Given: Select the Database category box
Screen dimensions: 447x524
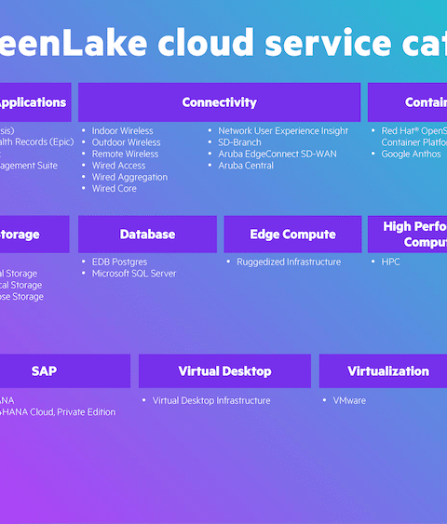Looking at the screenshot, I should pyautogui.click(x=147, y=235).
